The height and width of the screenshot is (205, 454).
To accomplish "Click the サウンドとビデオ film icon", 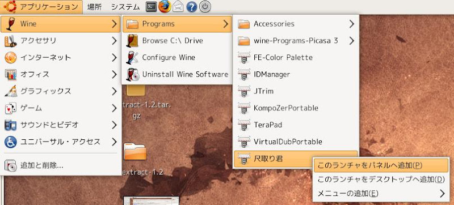I will (x=10, y=125).
